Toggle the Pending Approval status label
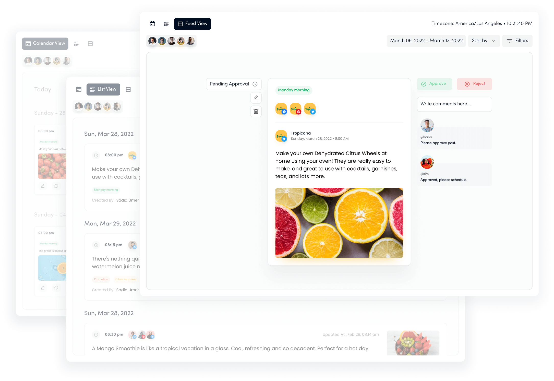 [x=232, y=83]
